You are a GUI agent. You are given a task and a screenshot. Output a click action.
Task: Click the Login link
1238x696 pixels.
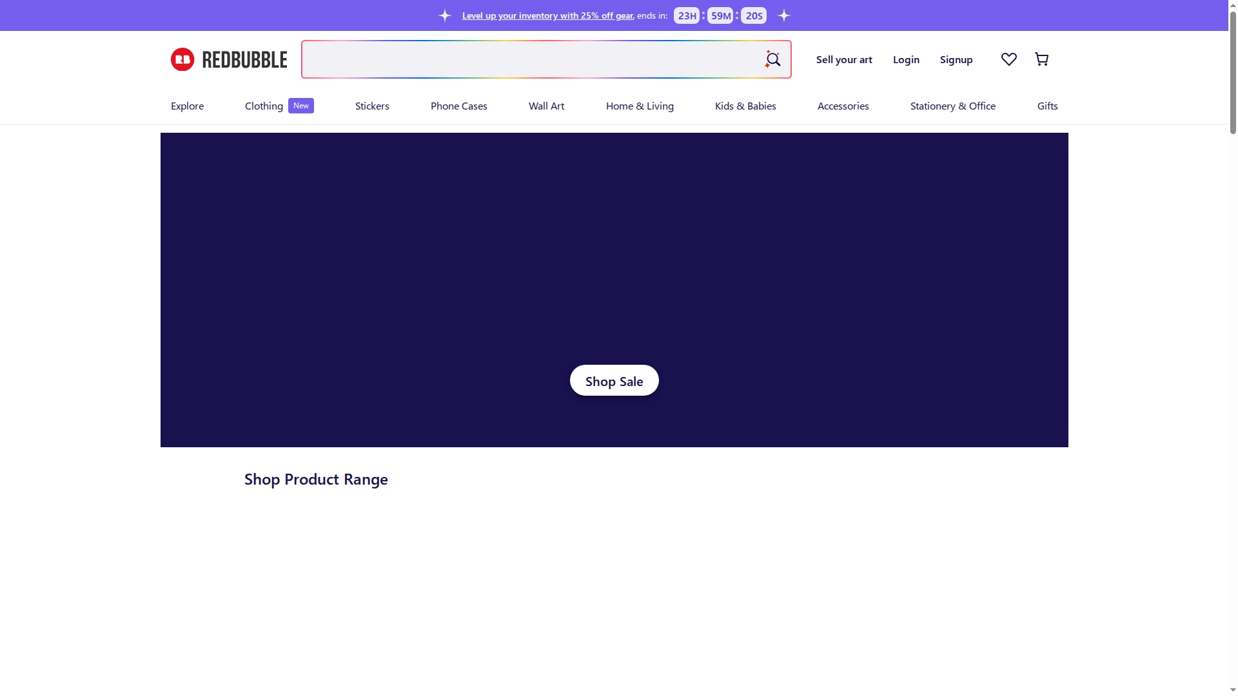[x=905, y=59]
